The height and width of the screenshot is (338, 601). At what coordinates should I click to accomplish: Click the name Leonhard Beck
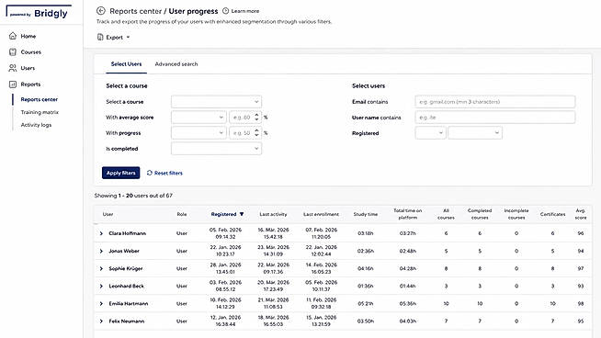coord(126,287)
